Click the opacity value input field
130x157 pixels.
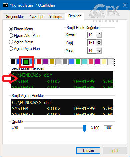coord(108,128)
